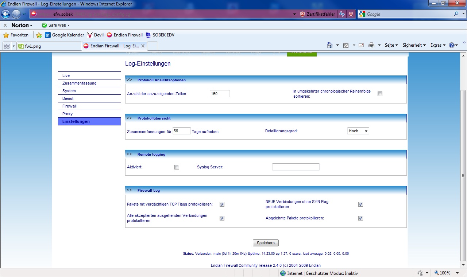Open the Help question mark icon
467x277 pixels.
(x=452, y=45)
